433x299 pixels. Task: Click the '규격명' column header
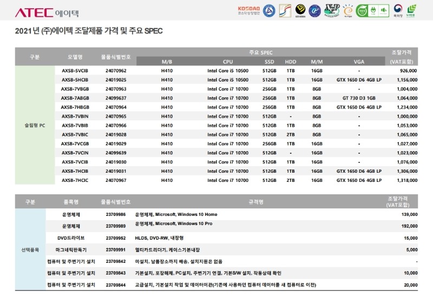(x=256, y=202)
